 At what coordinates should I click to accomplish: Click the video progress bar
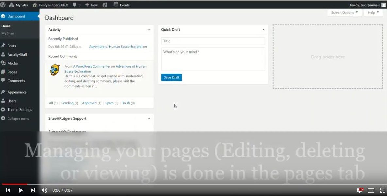pyautogui.click(x=193, y=184)
